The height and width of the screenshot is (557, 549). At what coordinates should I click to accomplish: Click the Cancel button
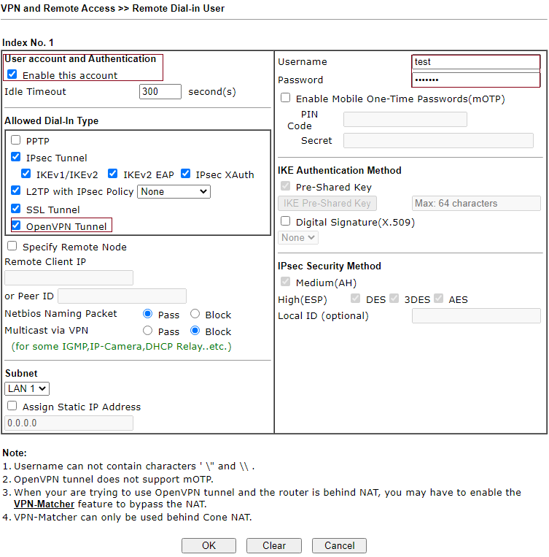339,545
